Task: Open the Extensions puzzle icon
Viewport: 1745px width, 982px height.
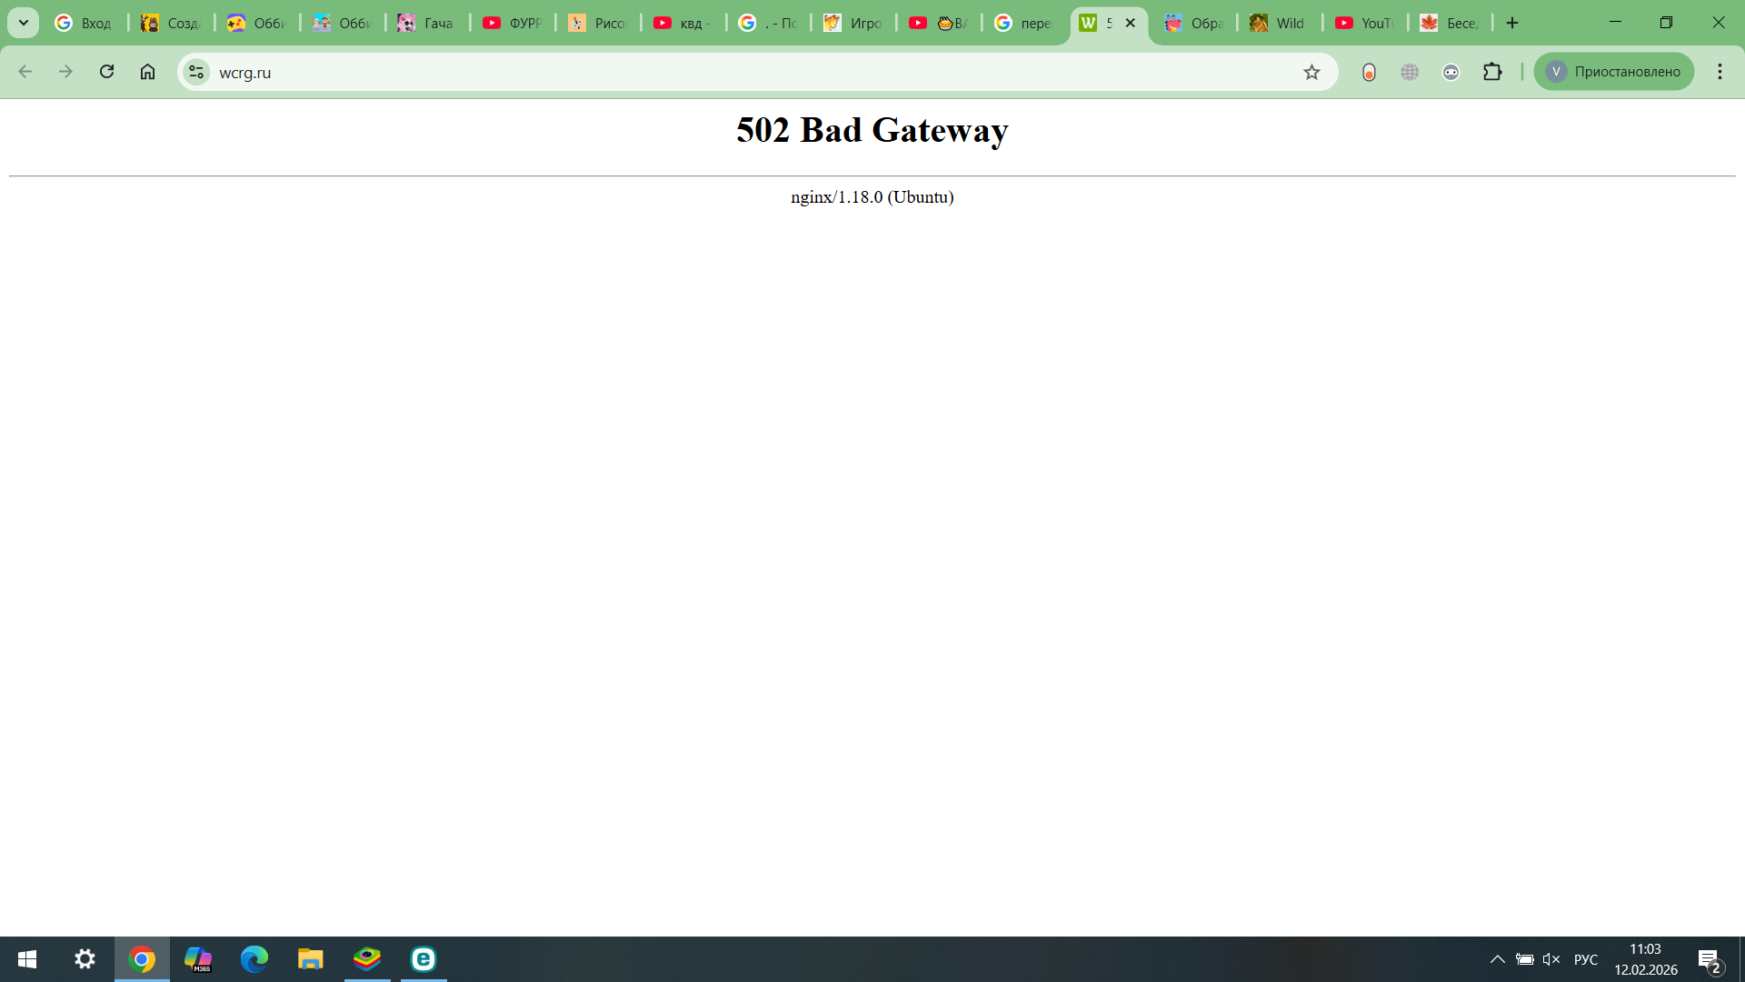Action: [x=1491, y=72]
